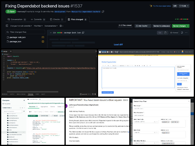The width and height of the screenshot is (195, 146).
Task: Open the emailSubscriptions collection
Action: pyautogui.click(x=13, y=142)
